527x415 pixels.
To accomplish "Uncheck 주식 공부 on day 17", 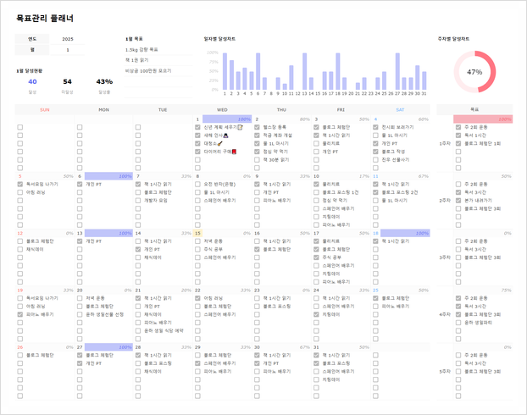I will [x=316, y=257].
